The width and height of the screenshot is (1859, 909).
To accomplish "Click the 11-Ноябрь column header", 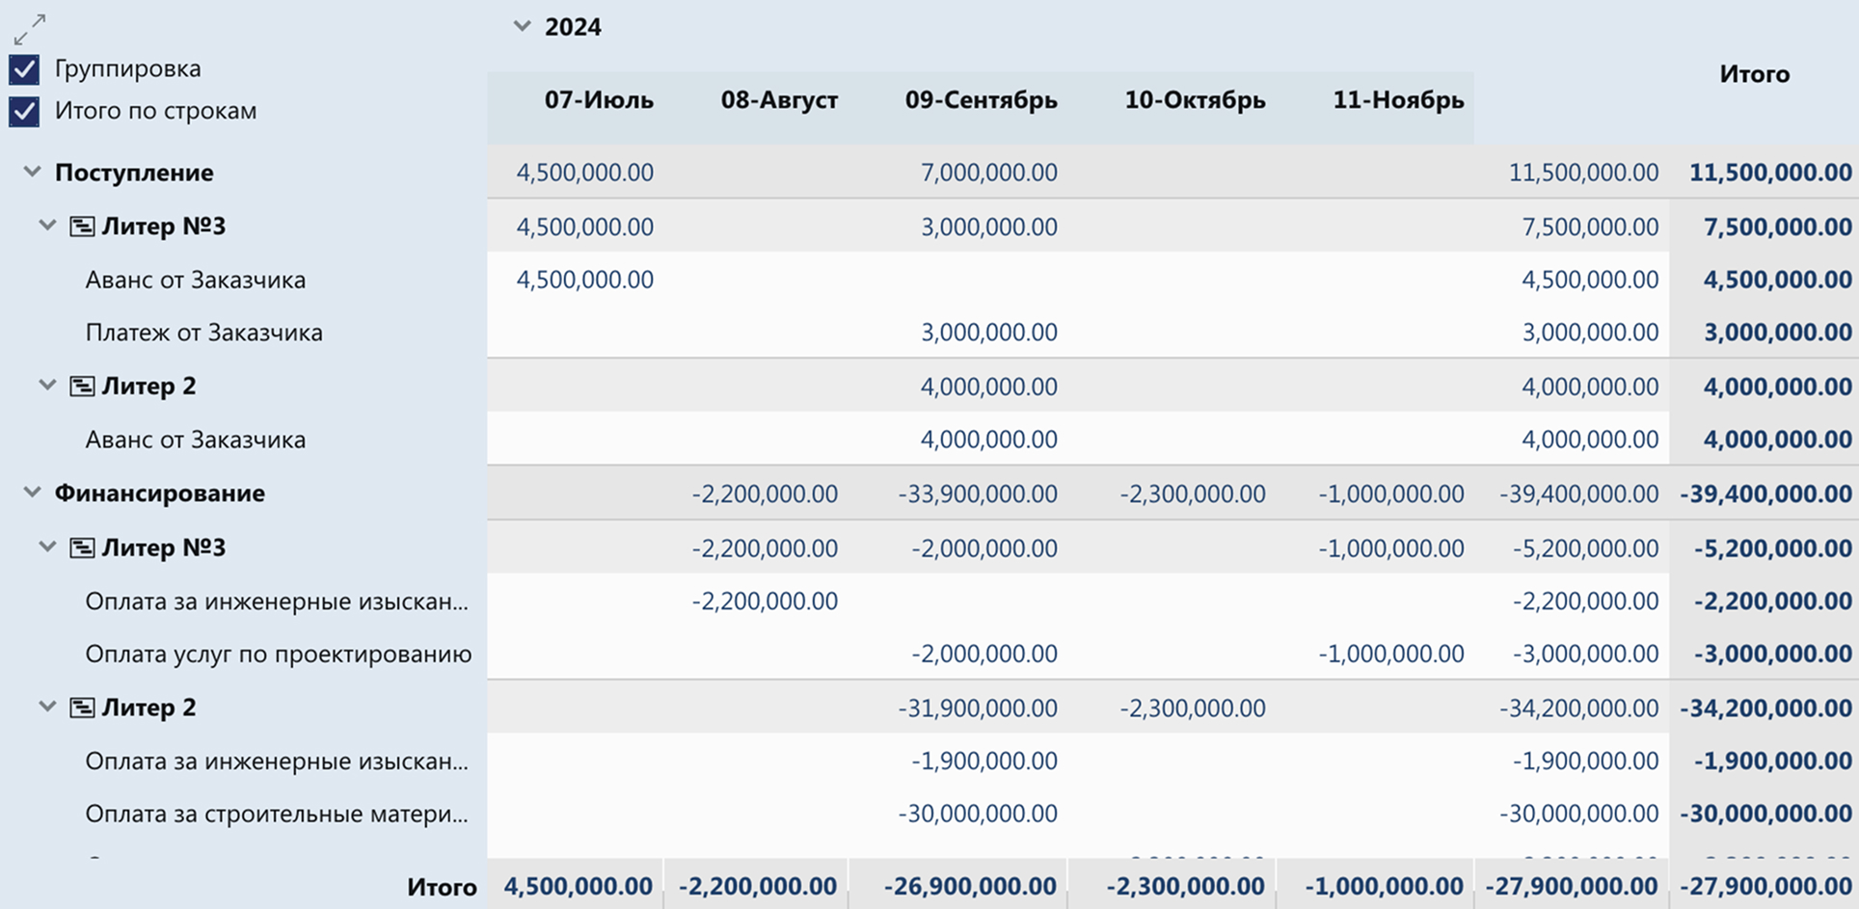I will [1397, 100].
